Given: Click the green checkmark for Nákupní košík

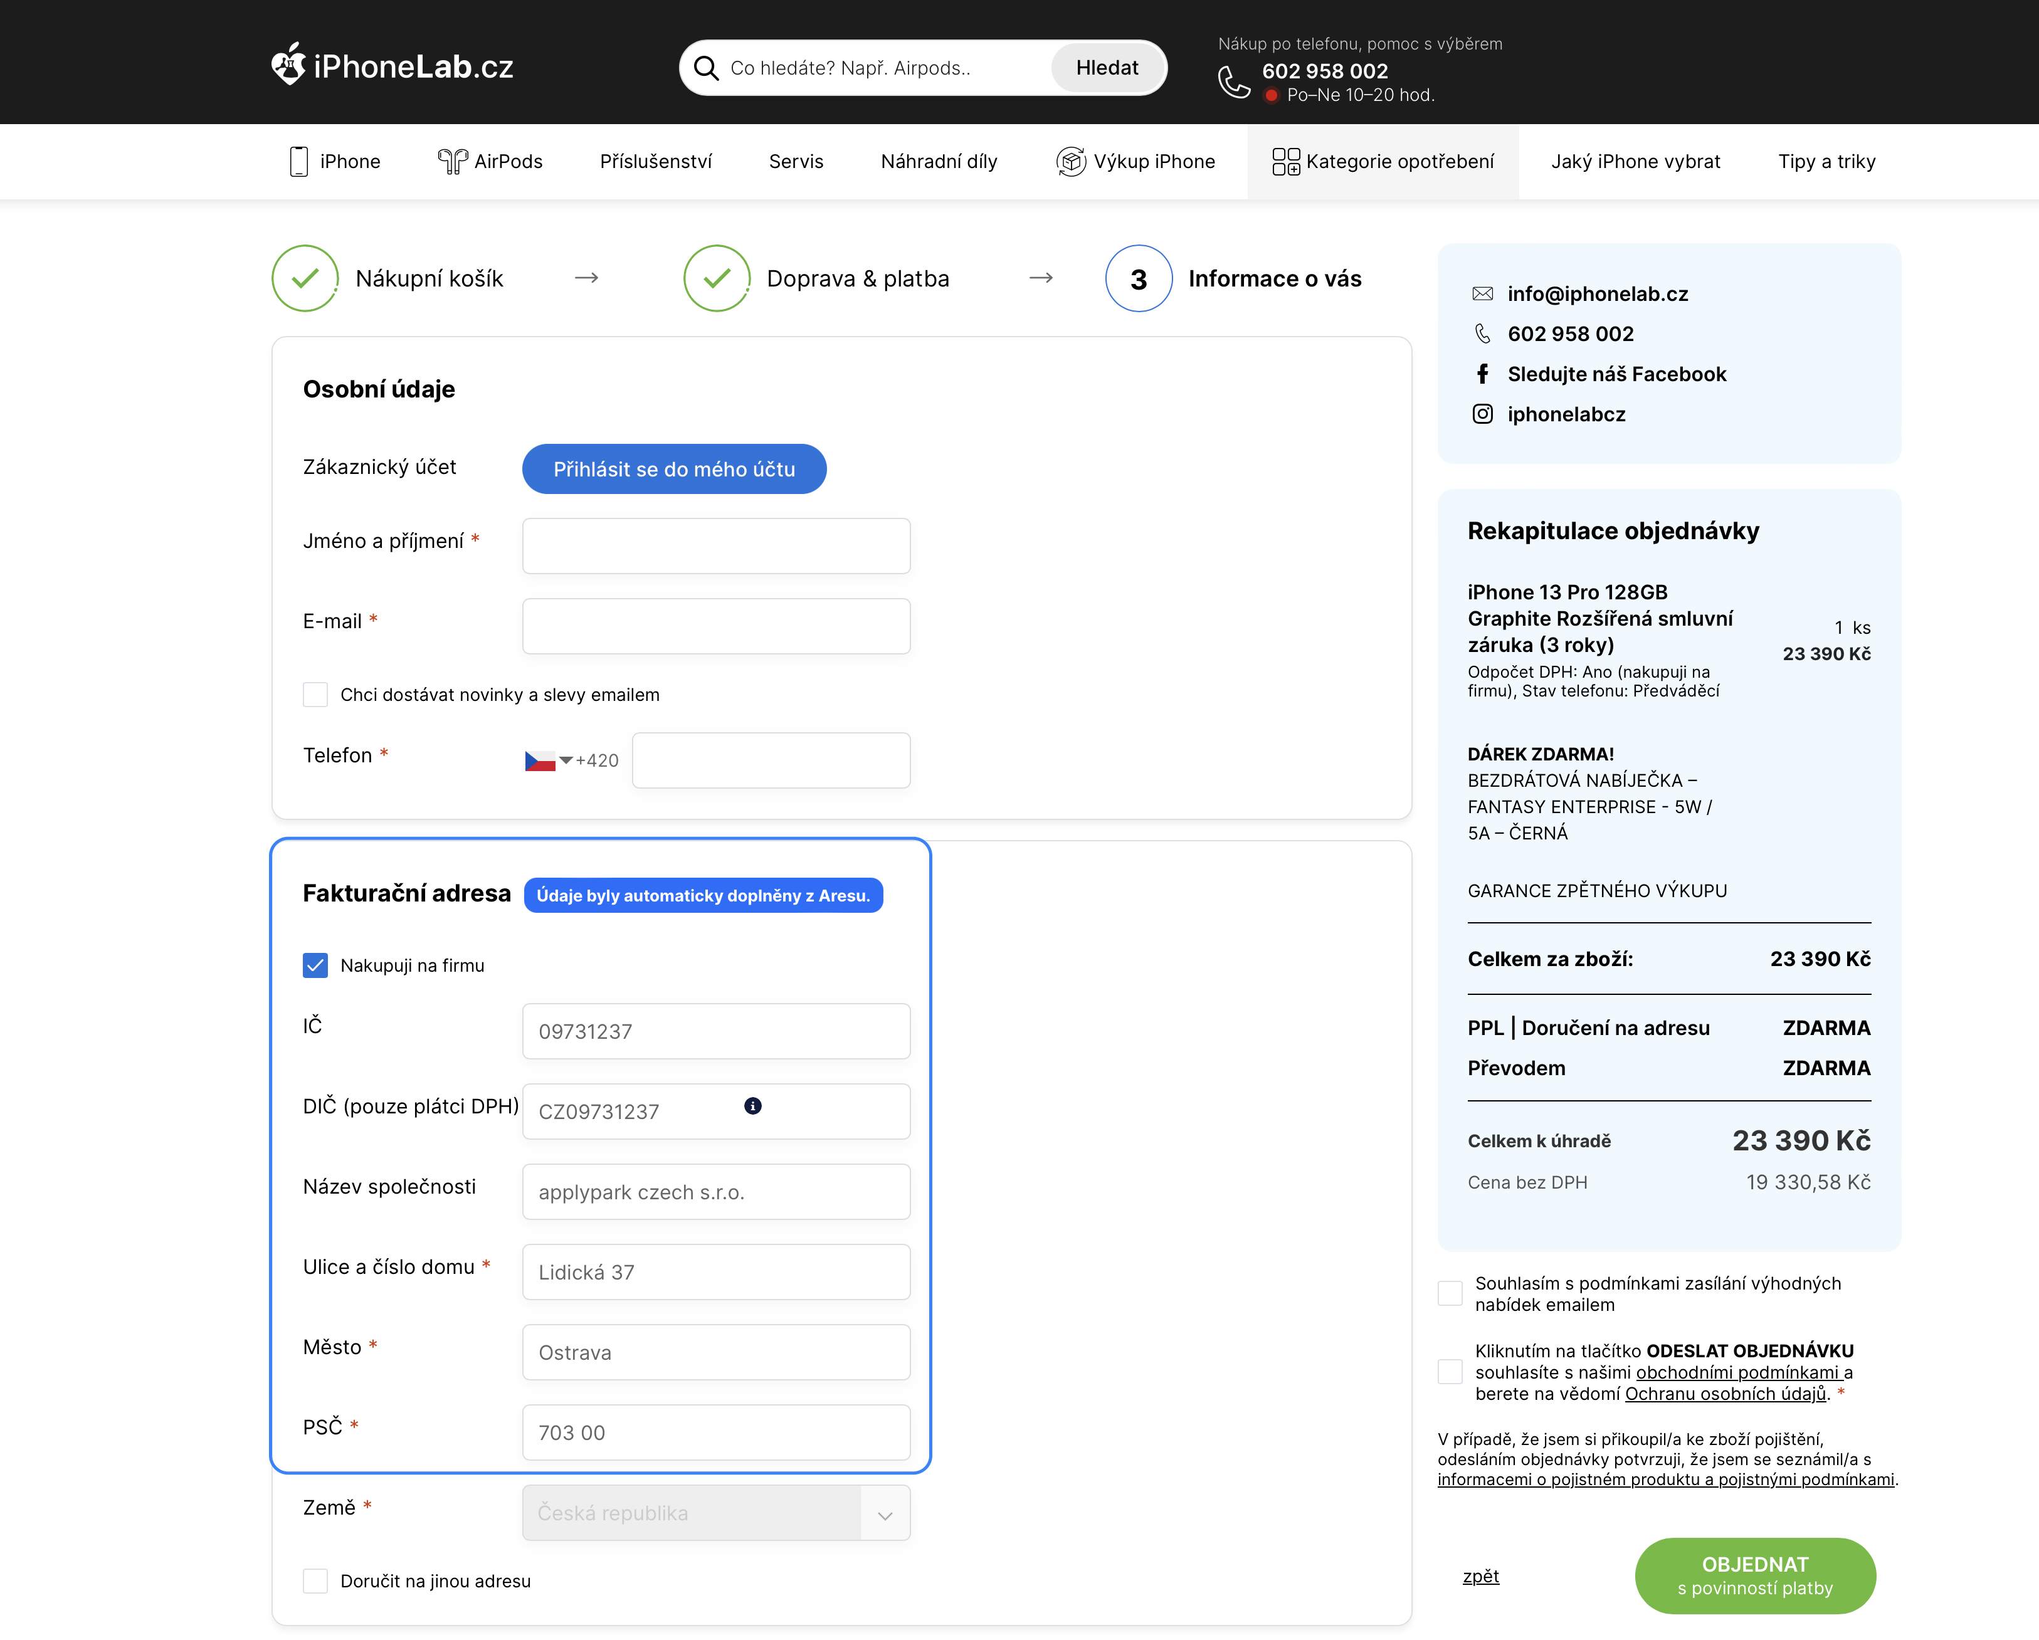Looking at the screenshot, I should tap(305, 278).
